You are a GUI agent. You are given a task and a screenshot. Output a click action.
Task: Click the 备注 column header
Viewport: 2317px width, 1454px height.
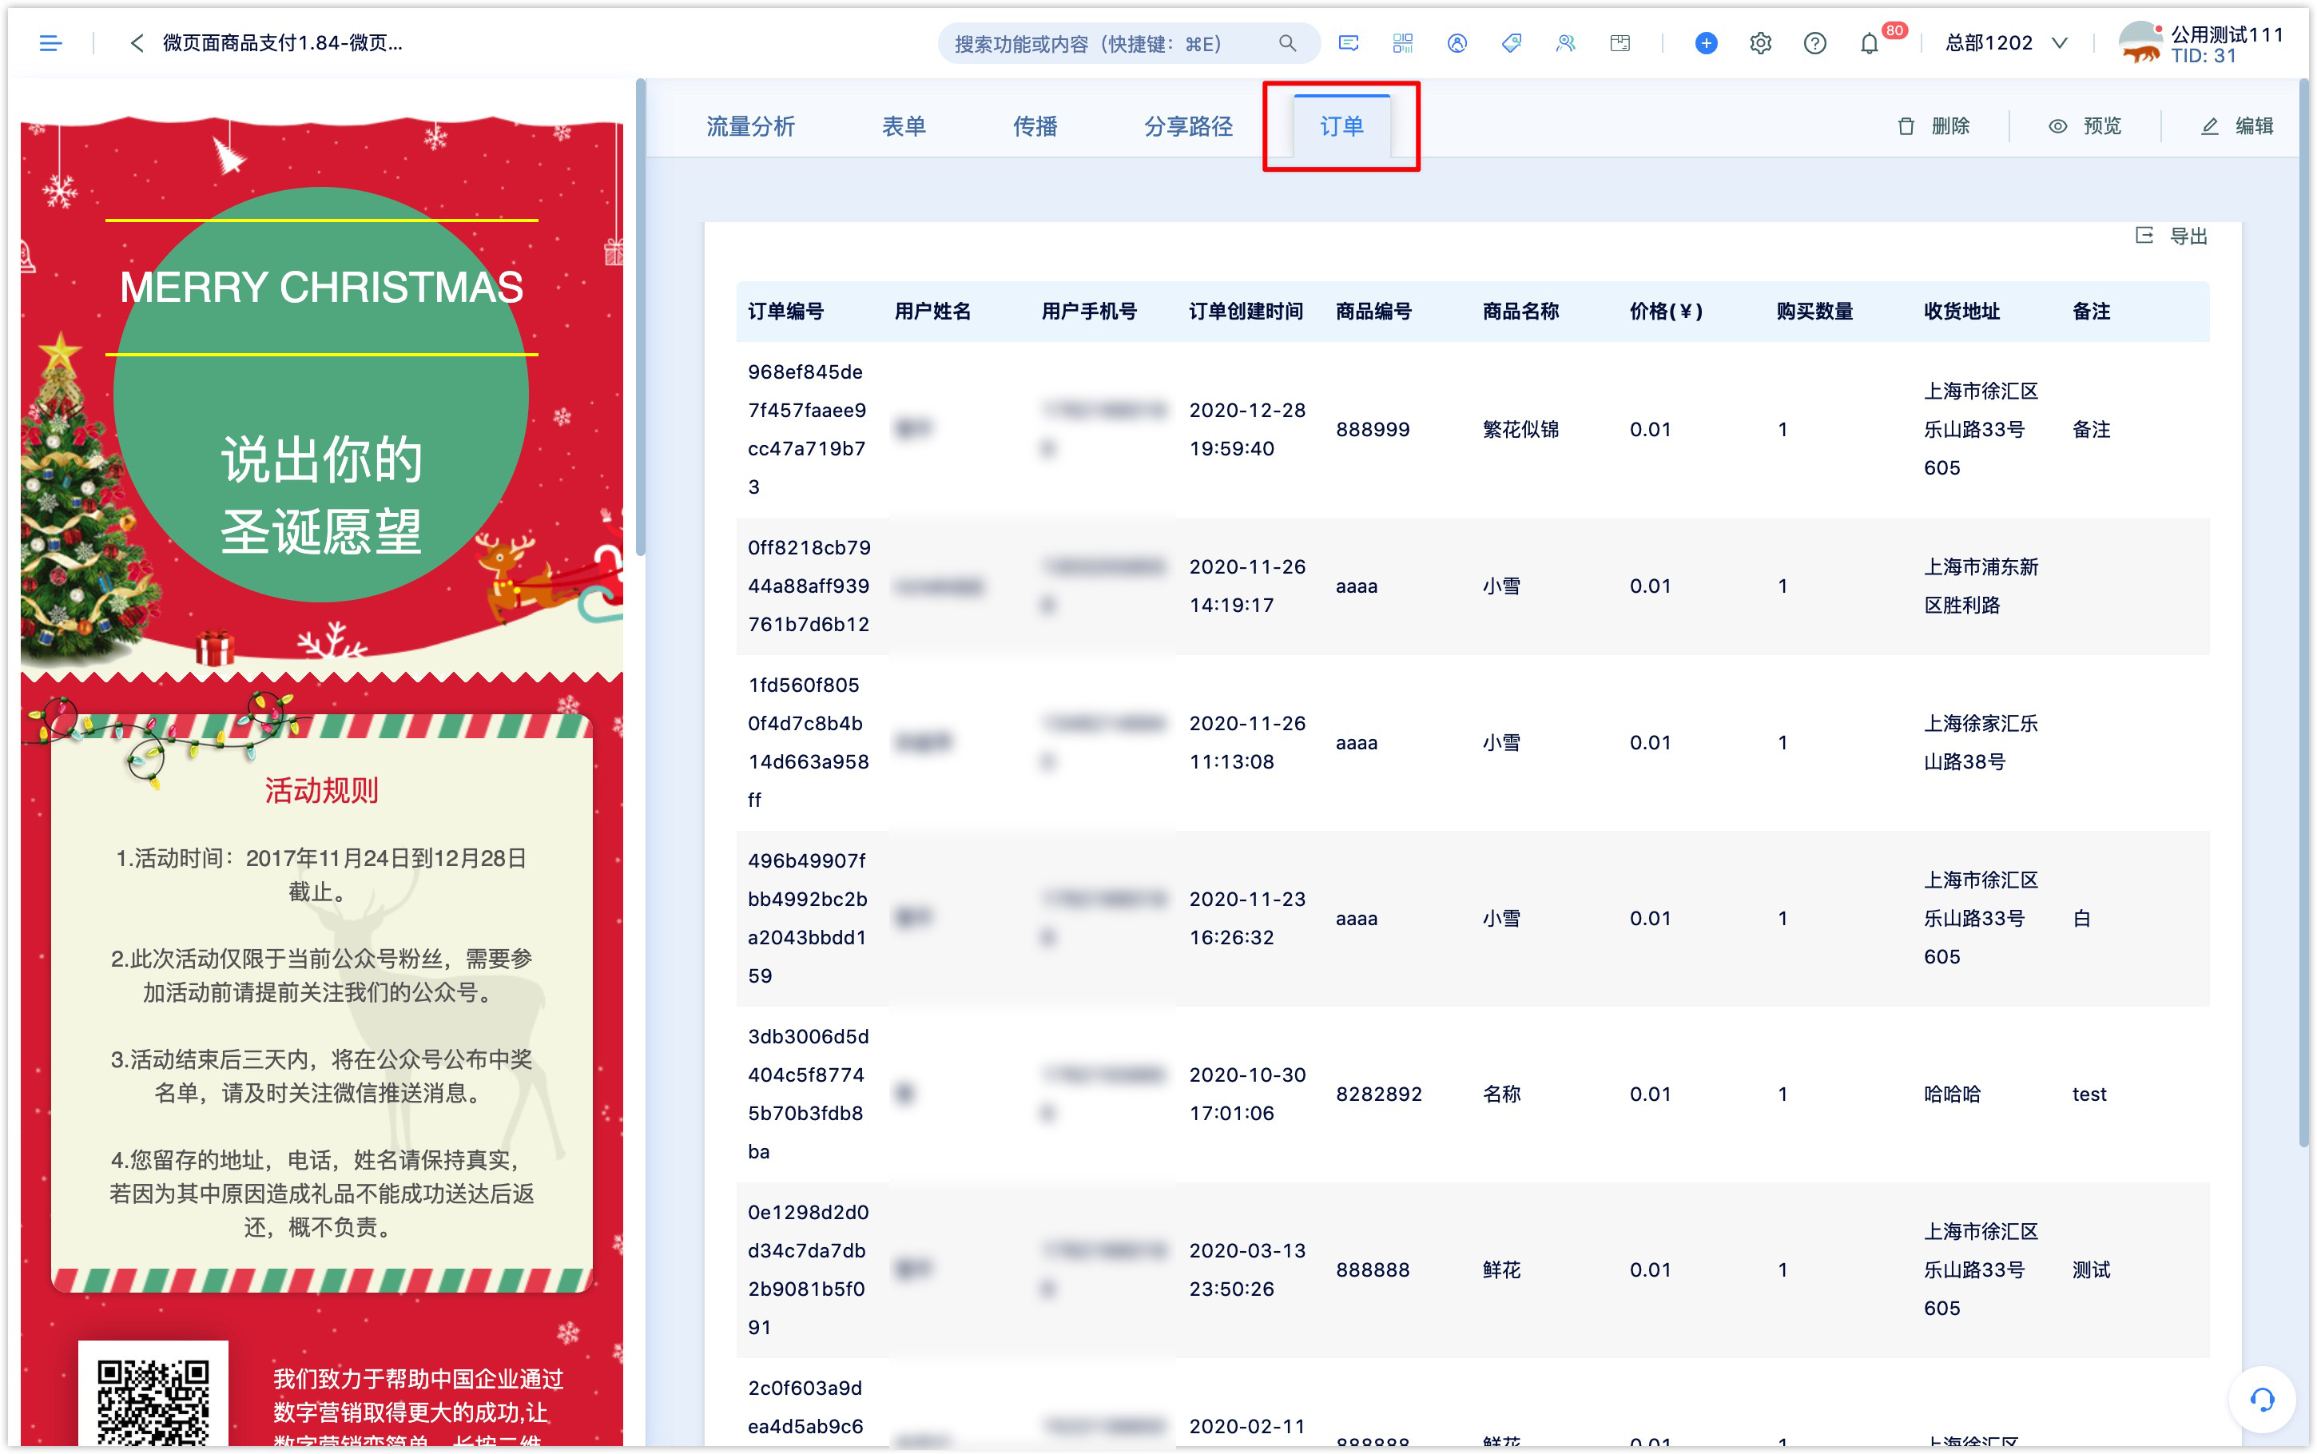click(x=2091, y=312)
